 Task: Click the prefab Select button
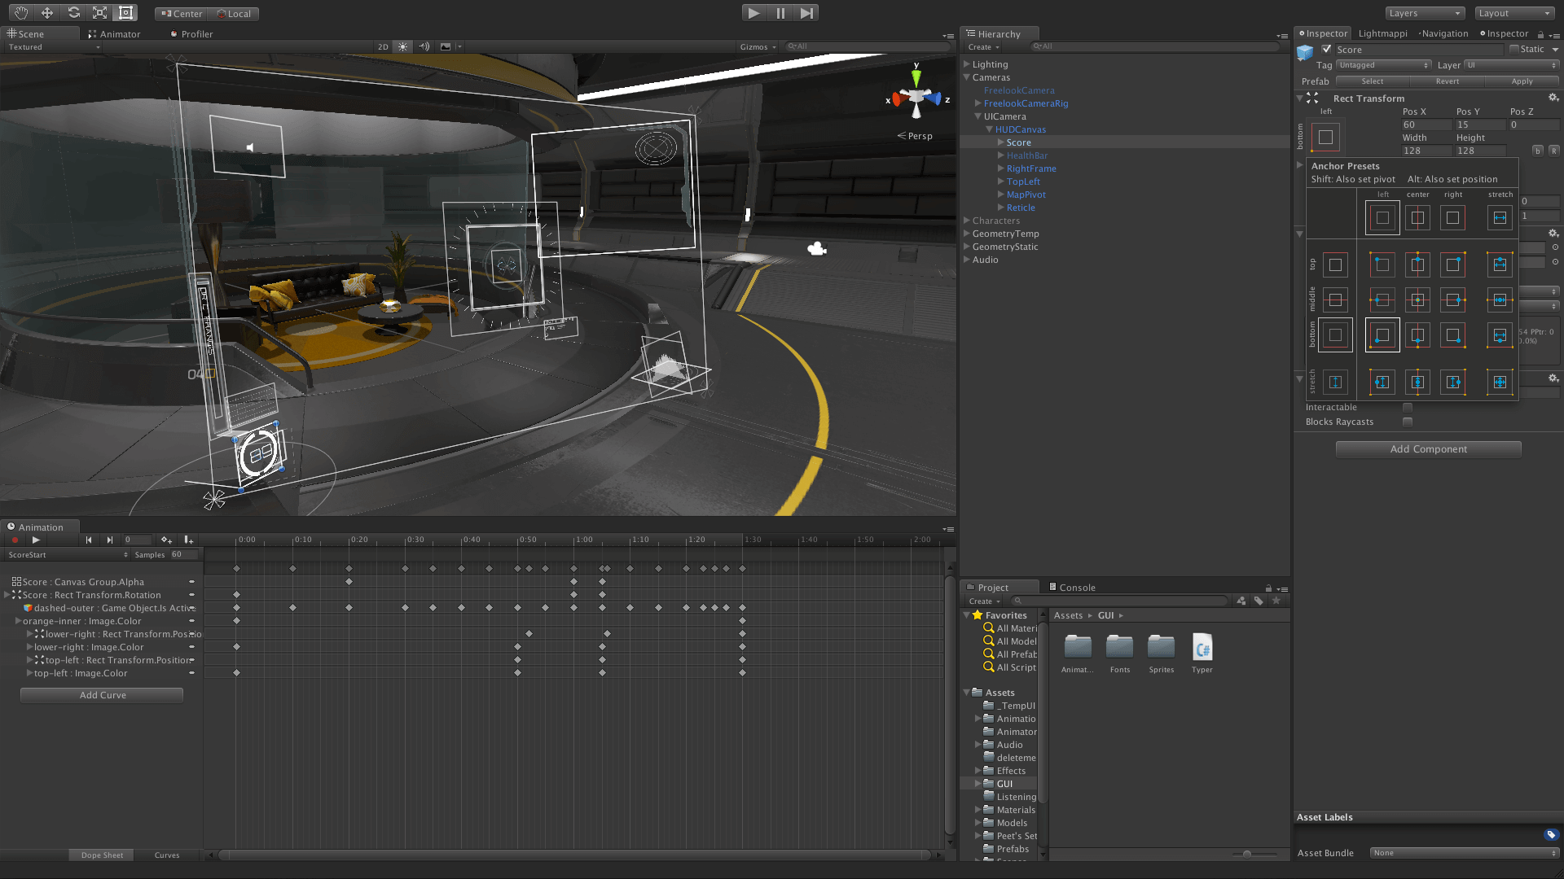1373,81
